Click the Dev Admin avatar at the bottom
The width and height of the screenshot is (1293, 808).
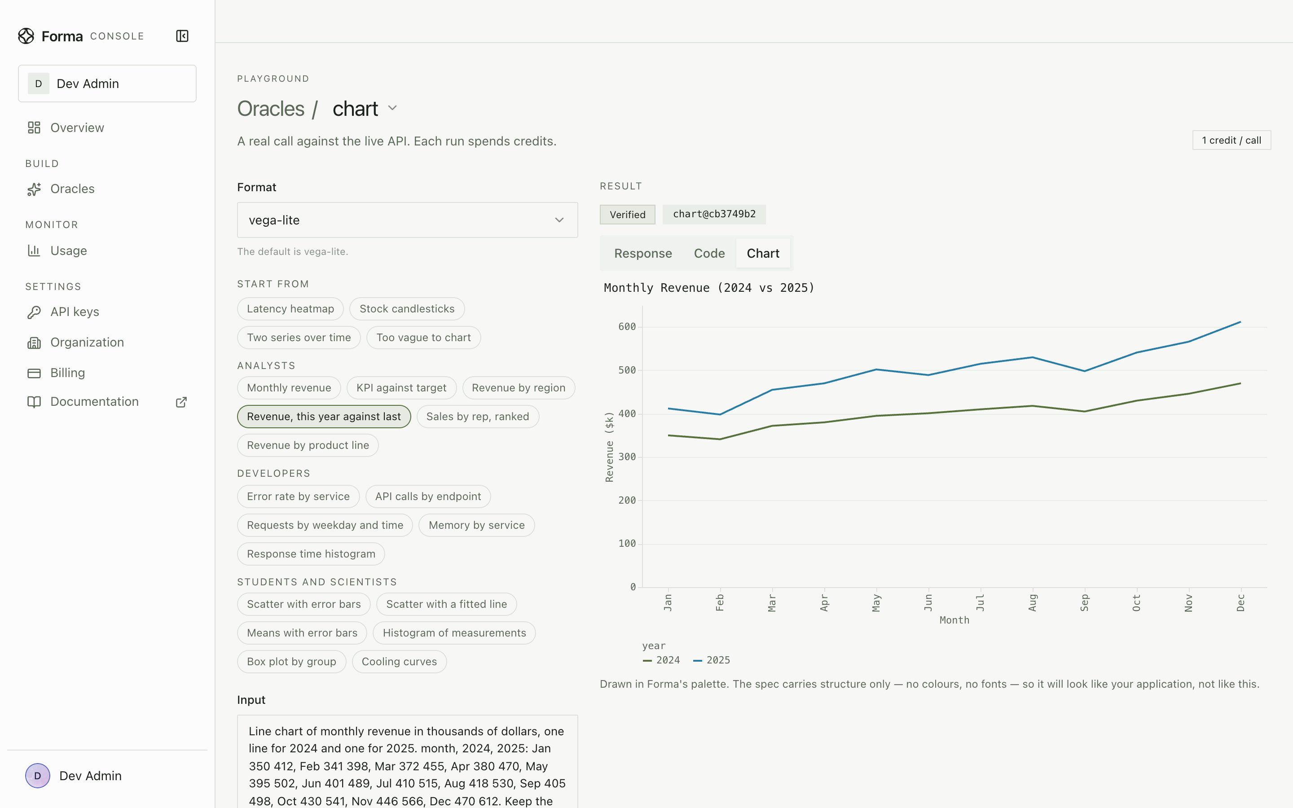click(x=37, y=775)
